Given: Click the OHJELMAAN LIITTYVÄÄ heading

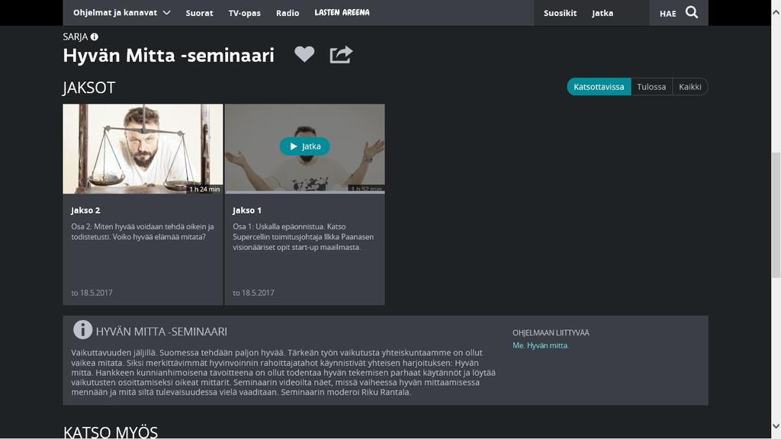Looking at the screenshot, I should [x=551, y=332].
